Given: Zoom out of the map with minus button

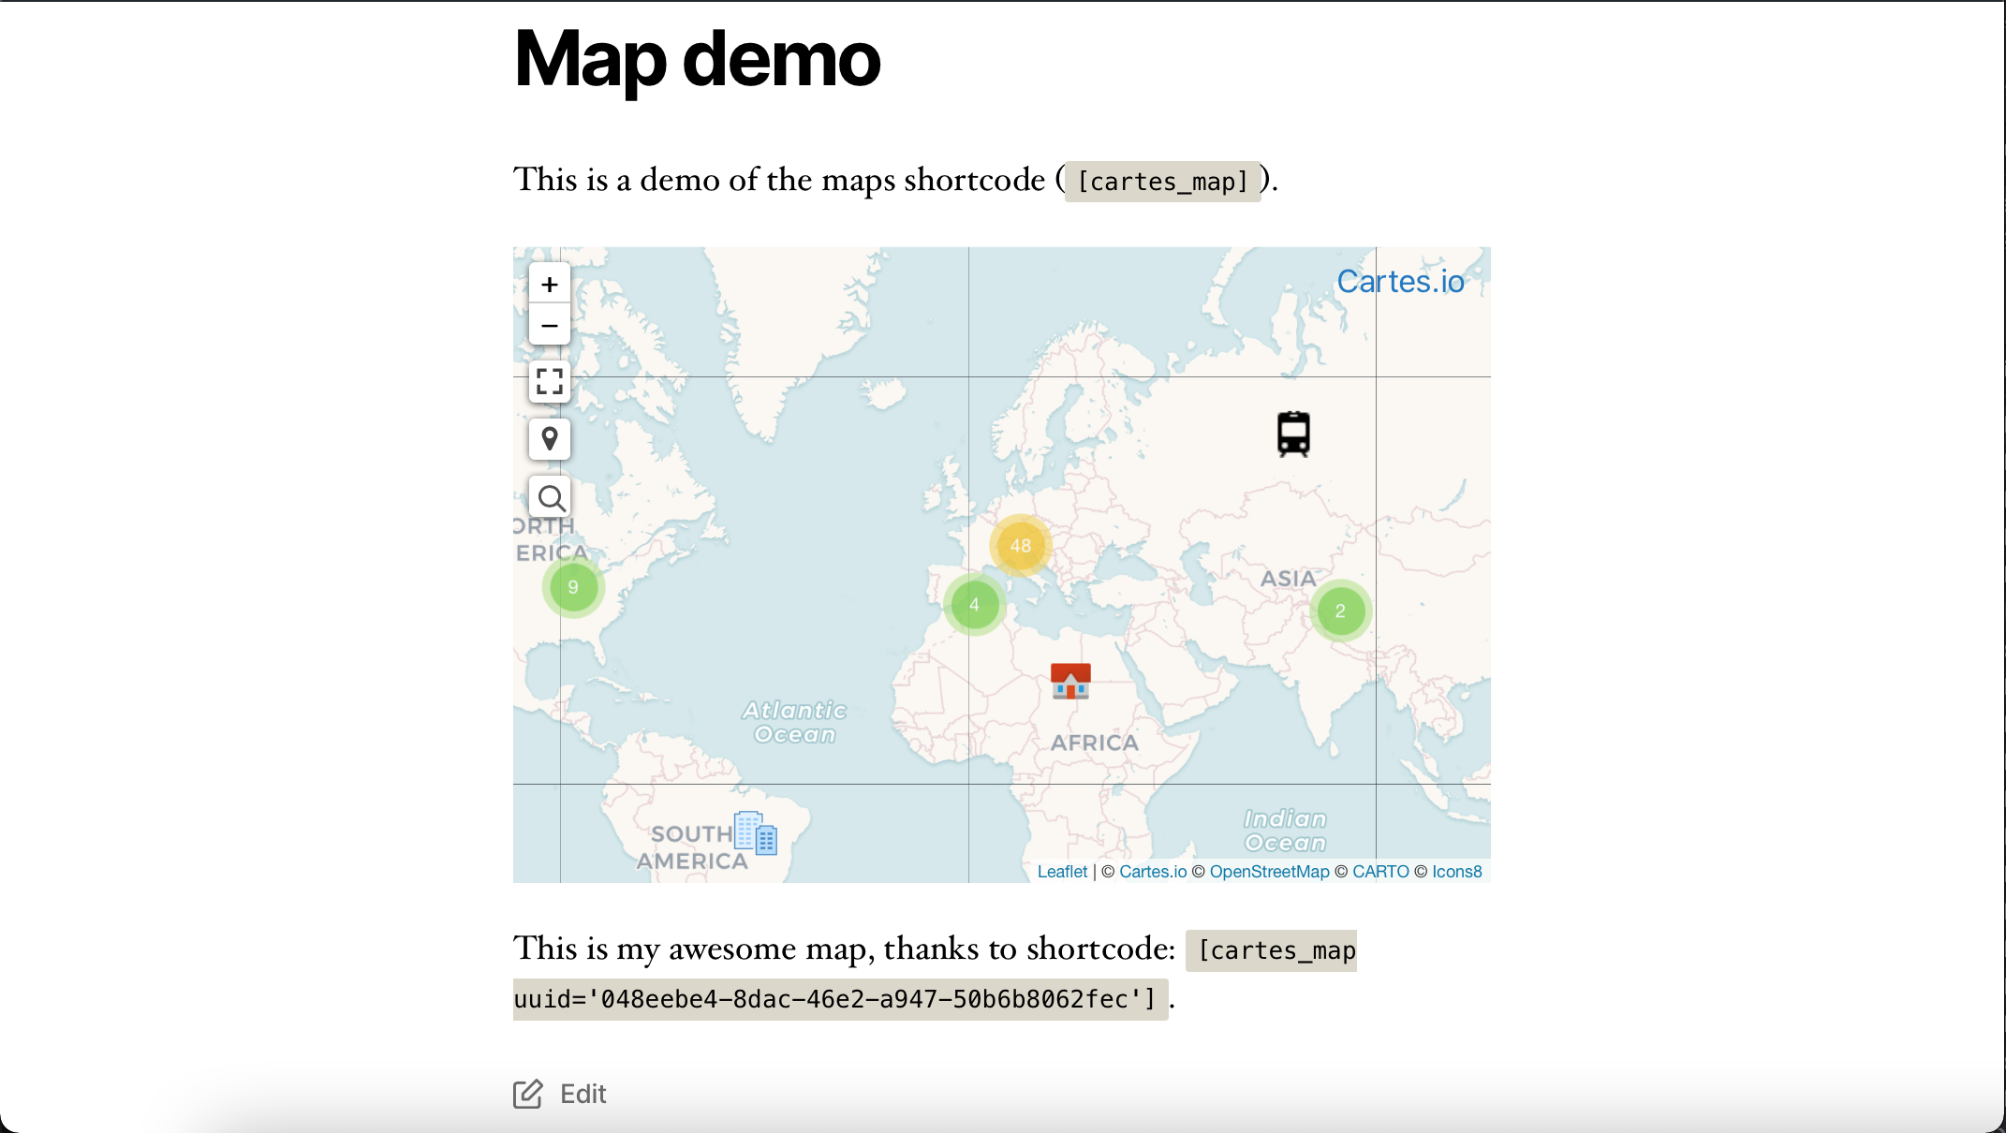Looking at the screenshot, I should point(550,325).
